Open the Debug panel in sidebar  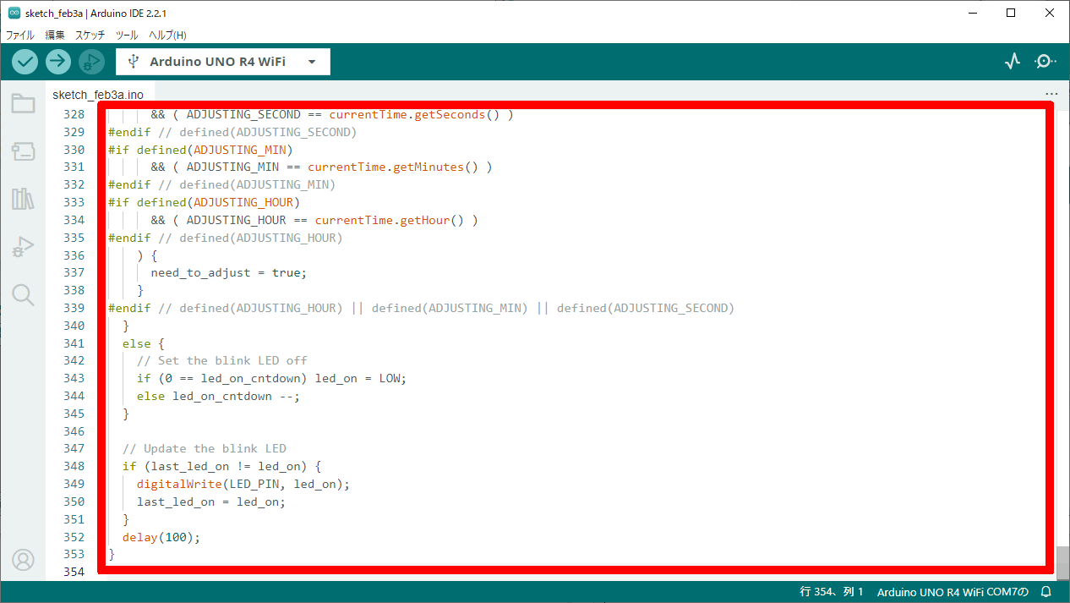point(23,247)
